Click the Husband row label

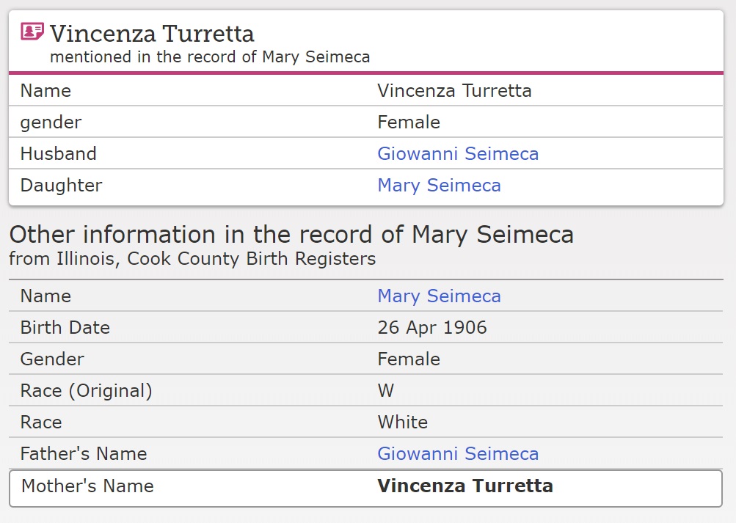[x=59, y=154]
